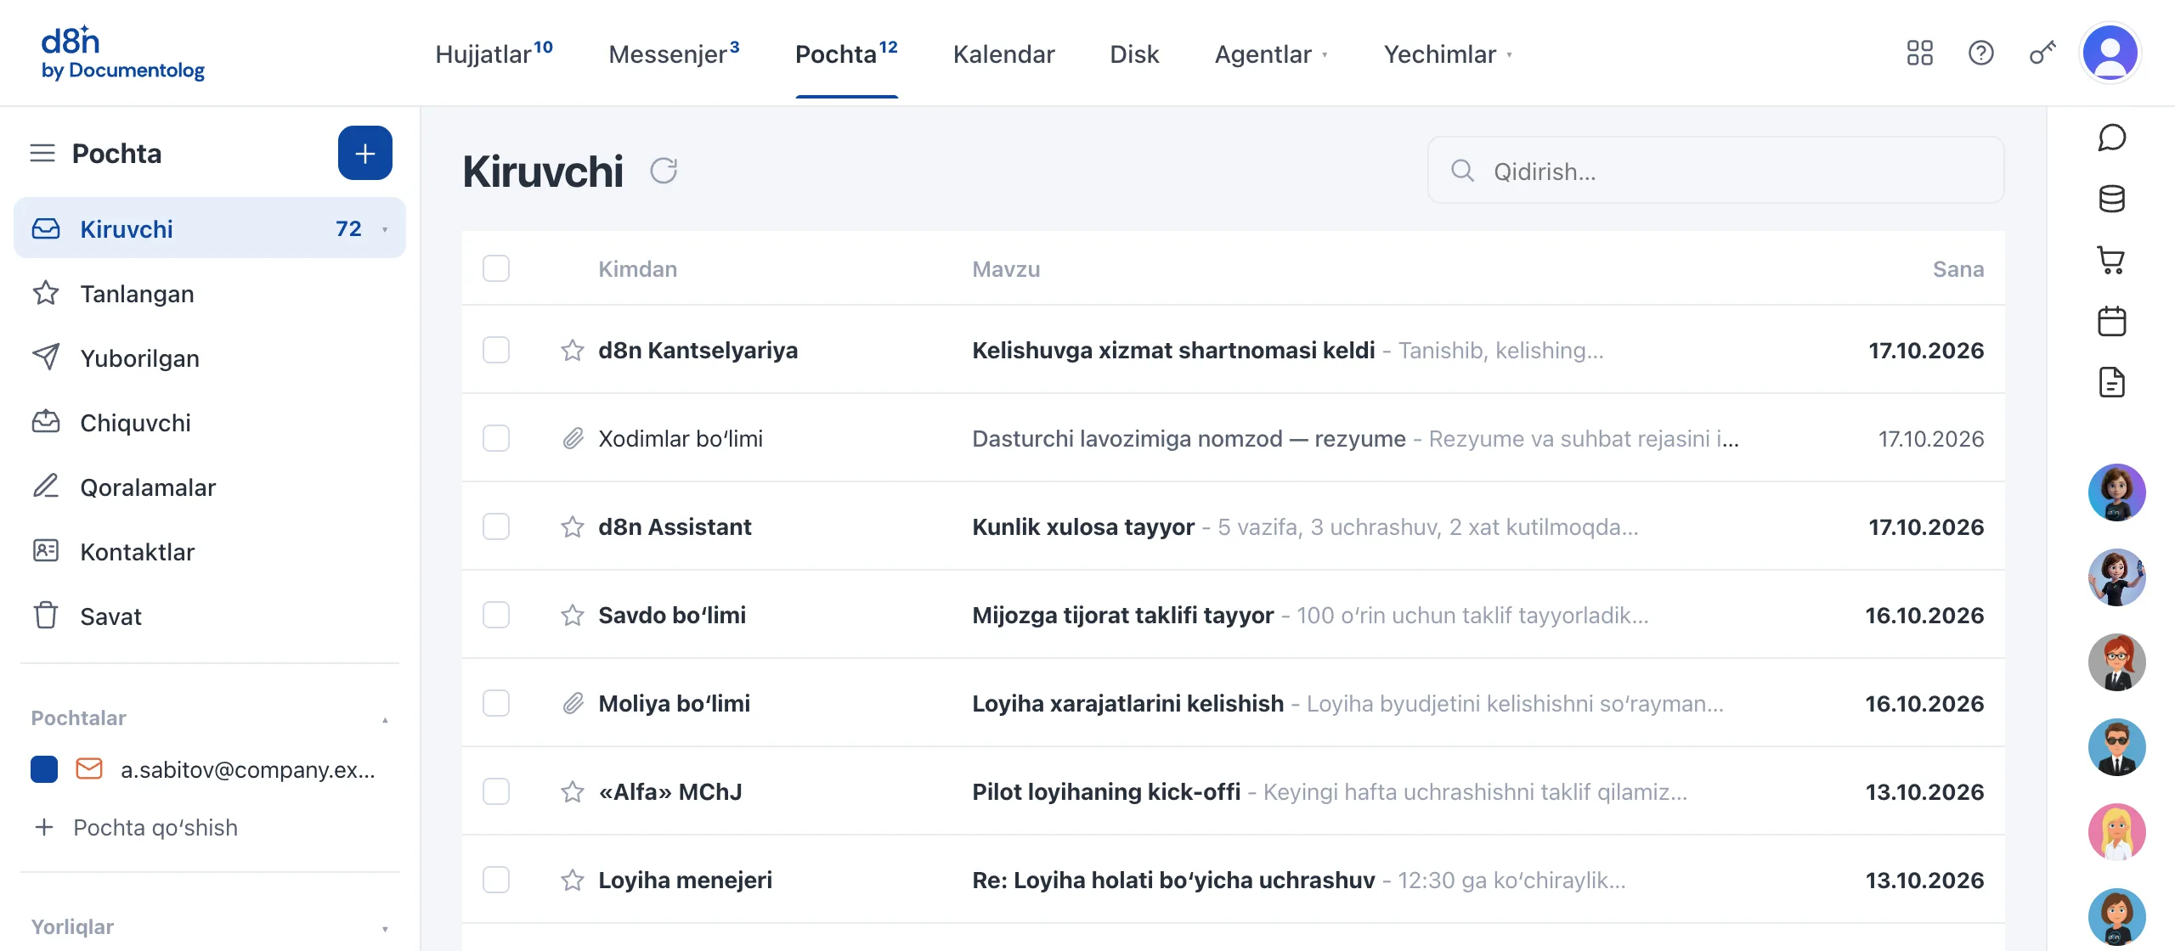Viewport: 2175px width, 951px height.
Task: Open the document icon in right panel
Action: pyautogui.click(x=2111, y=382)
